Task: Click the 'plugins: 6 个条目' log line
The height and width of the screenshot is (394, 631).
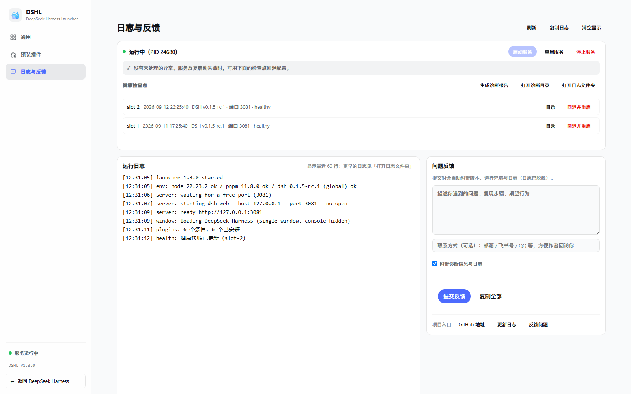Action: click(181, 230)
